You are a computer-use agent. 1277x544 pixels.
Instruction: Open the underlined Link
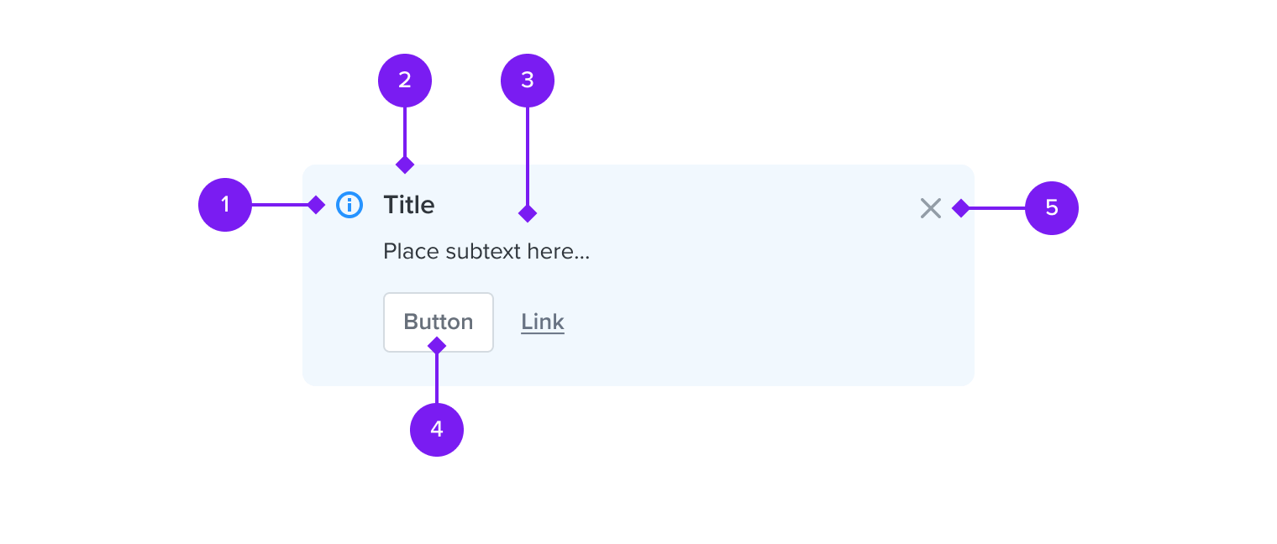tap(543, 322)
